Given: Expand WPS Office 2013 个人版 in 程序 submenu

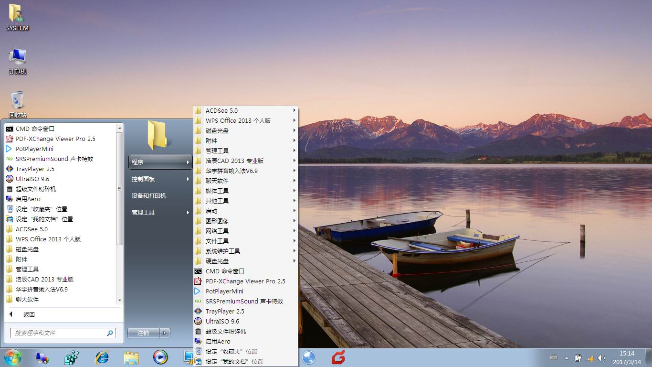Looking at the screenshot, I should [x=245, y=120].
